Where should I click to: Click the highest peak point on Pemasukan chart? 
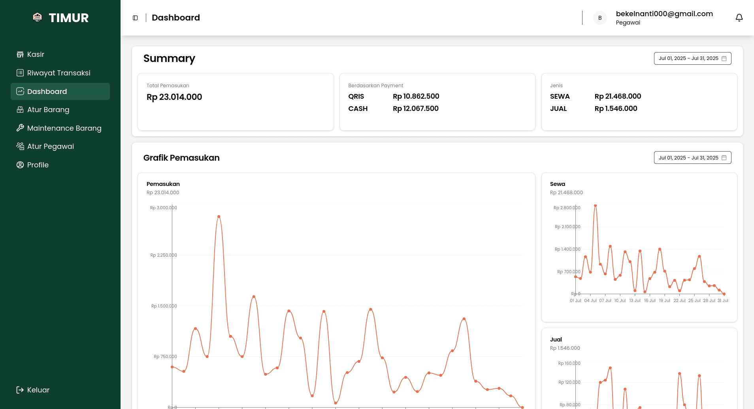[x=219, y=217]
